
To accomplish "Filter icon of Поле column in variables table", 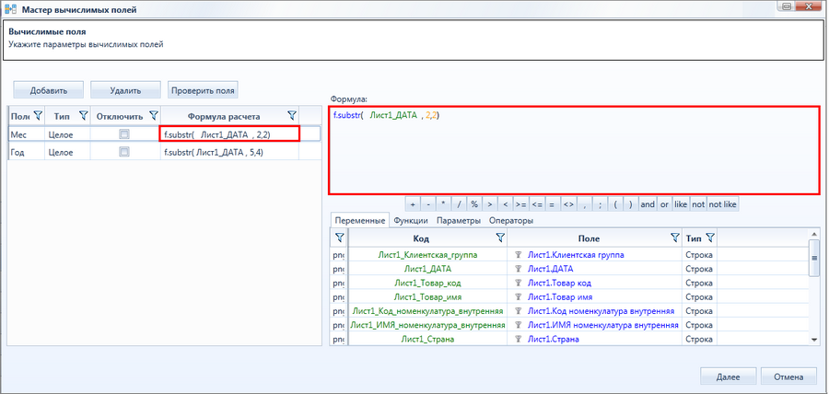I will click(674, 238).
